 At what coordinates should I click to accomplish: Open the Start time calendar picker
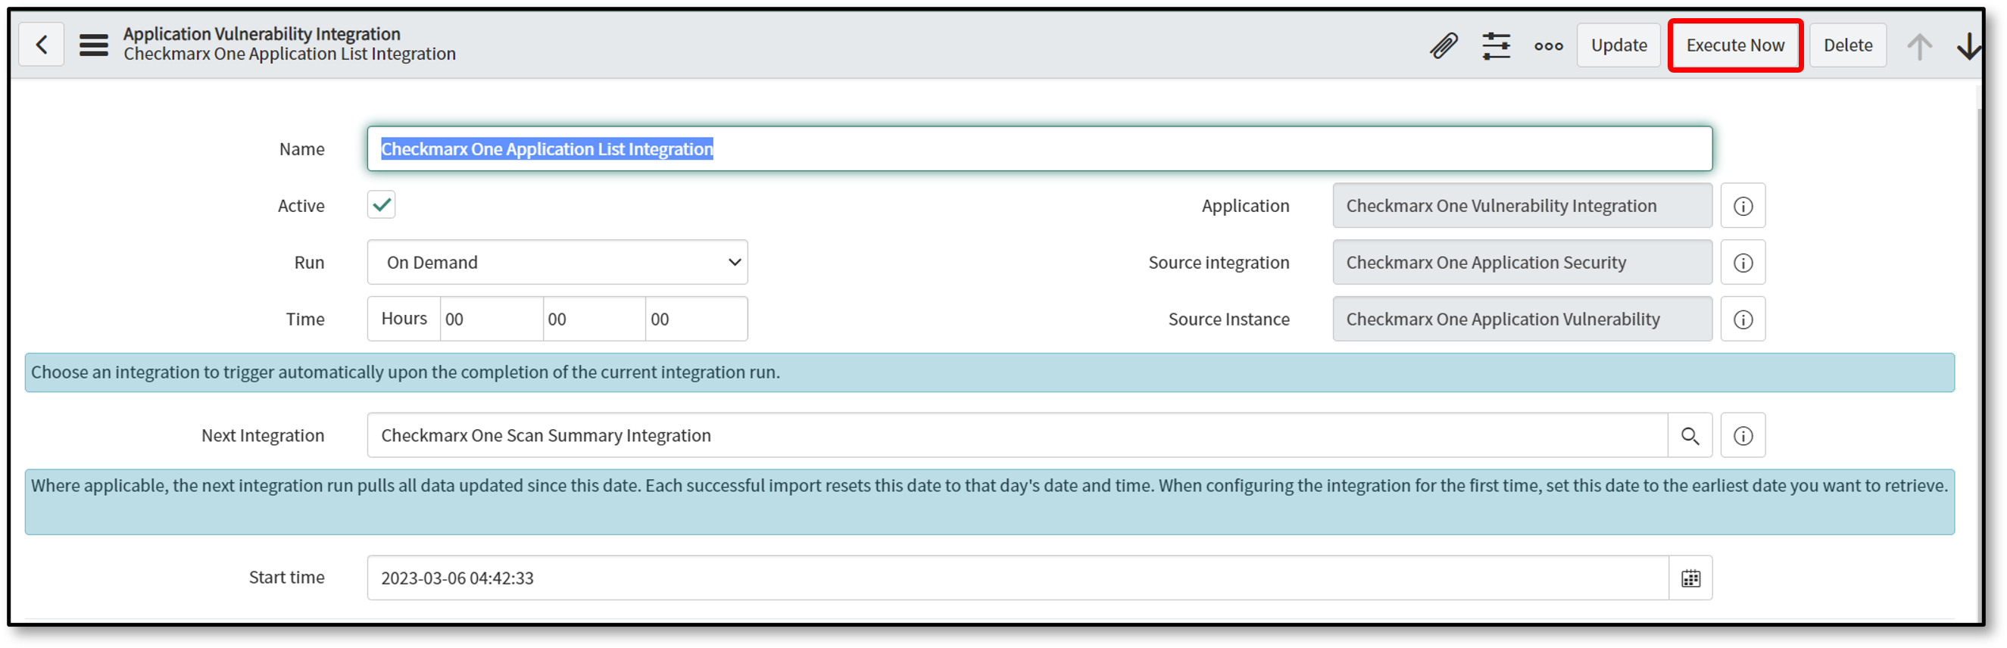(x=1690, y=578)
